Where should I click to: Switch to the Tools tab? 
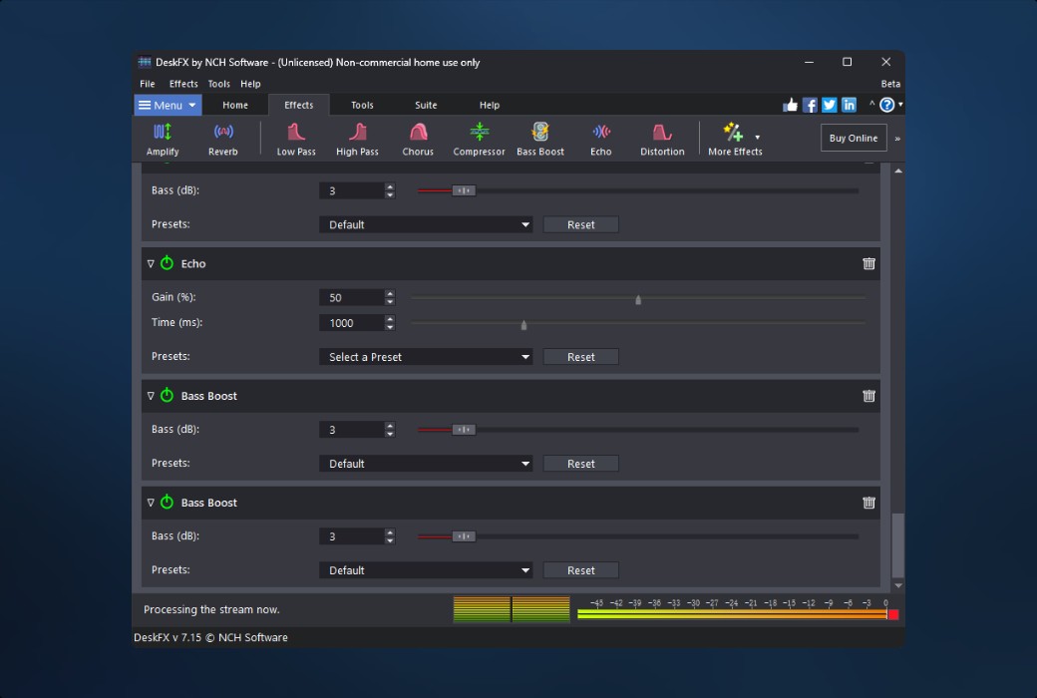[362, 105]
